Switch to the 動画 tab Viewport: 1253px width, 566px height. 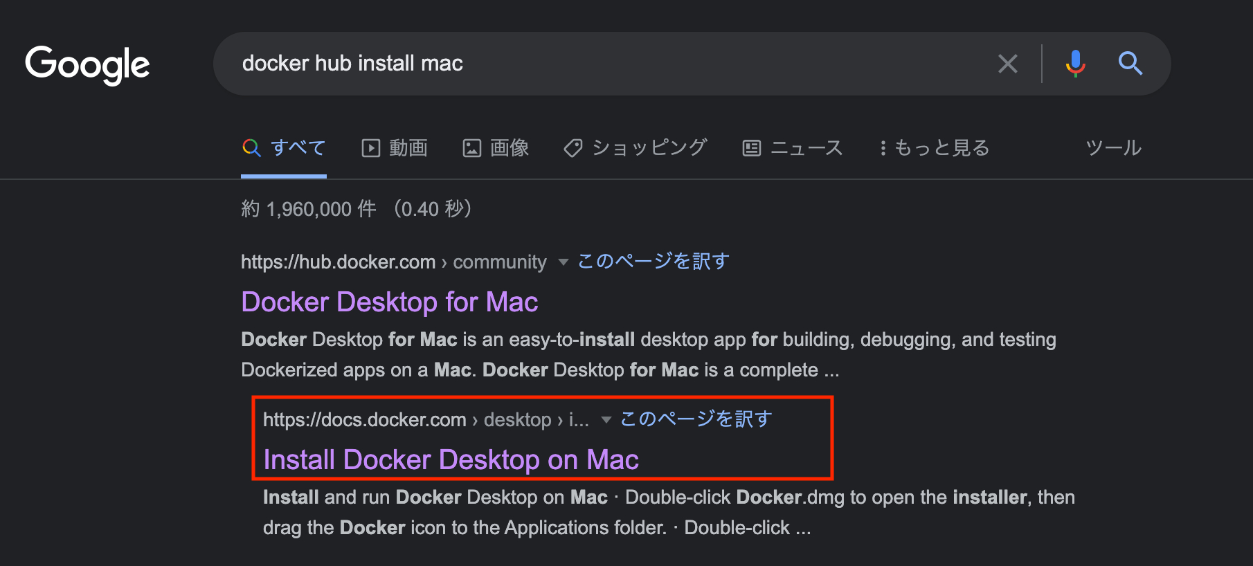(x=395, y=147)
